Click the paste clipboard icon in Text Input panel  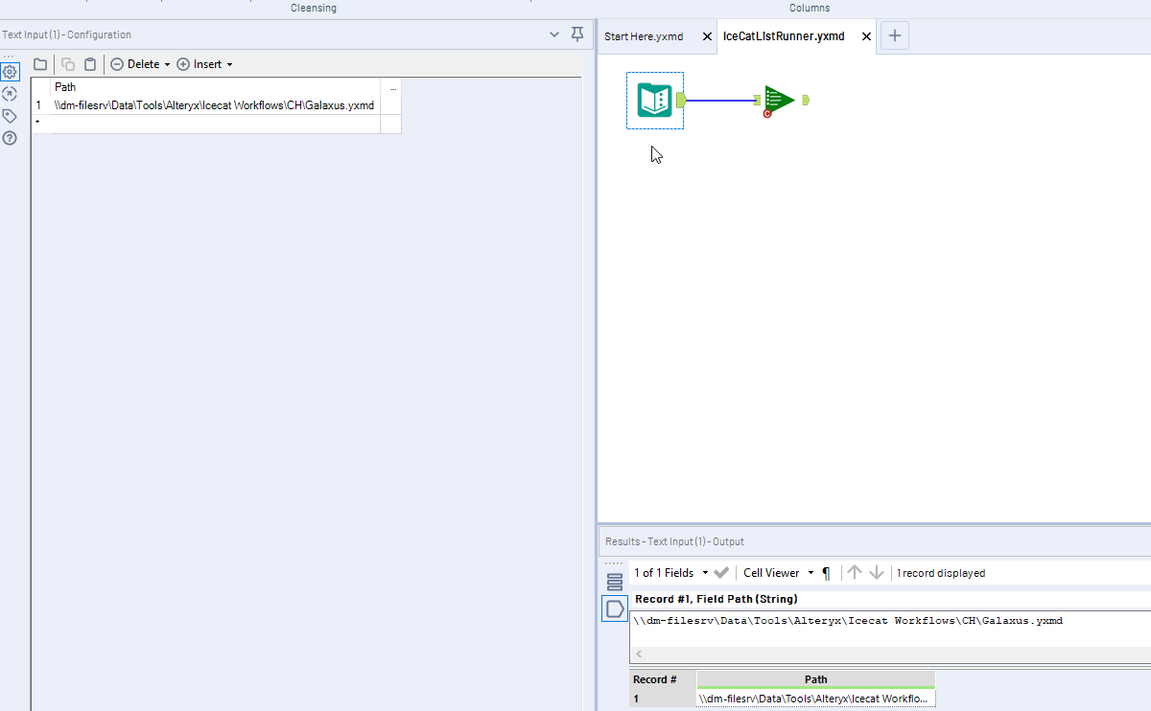click(89, 63)
